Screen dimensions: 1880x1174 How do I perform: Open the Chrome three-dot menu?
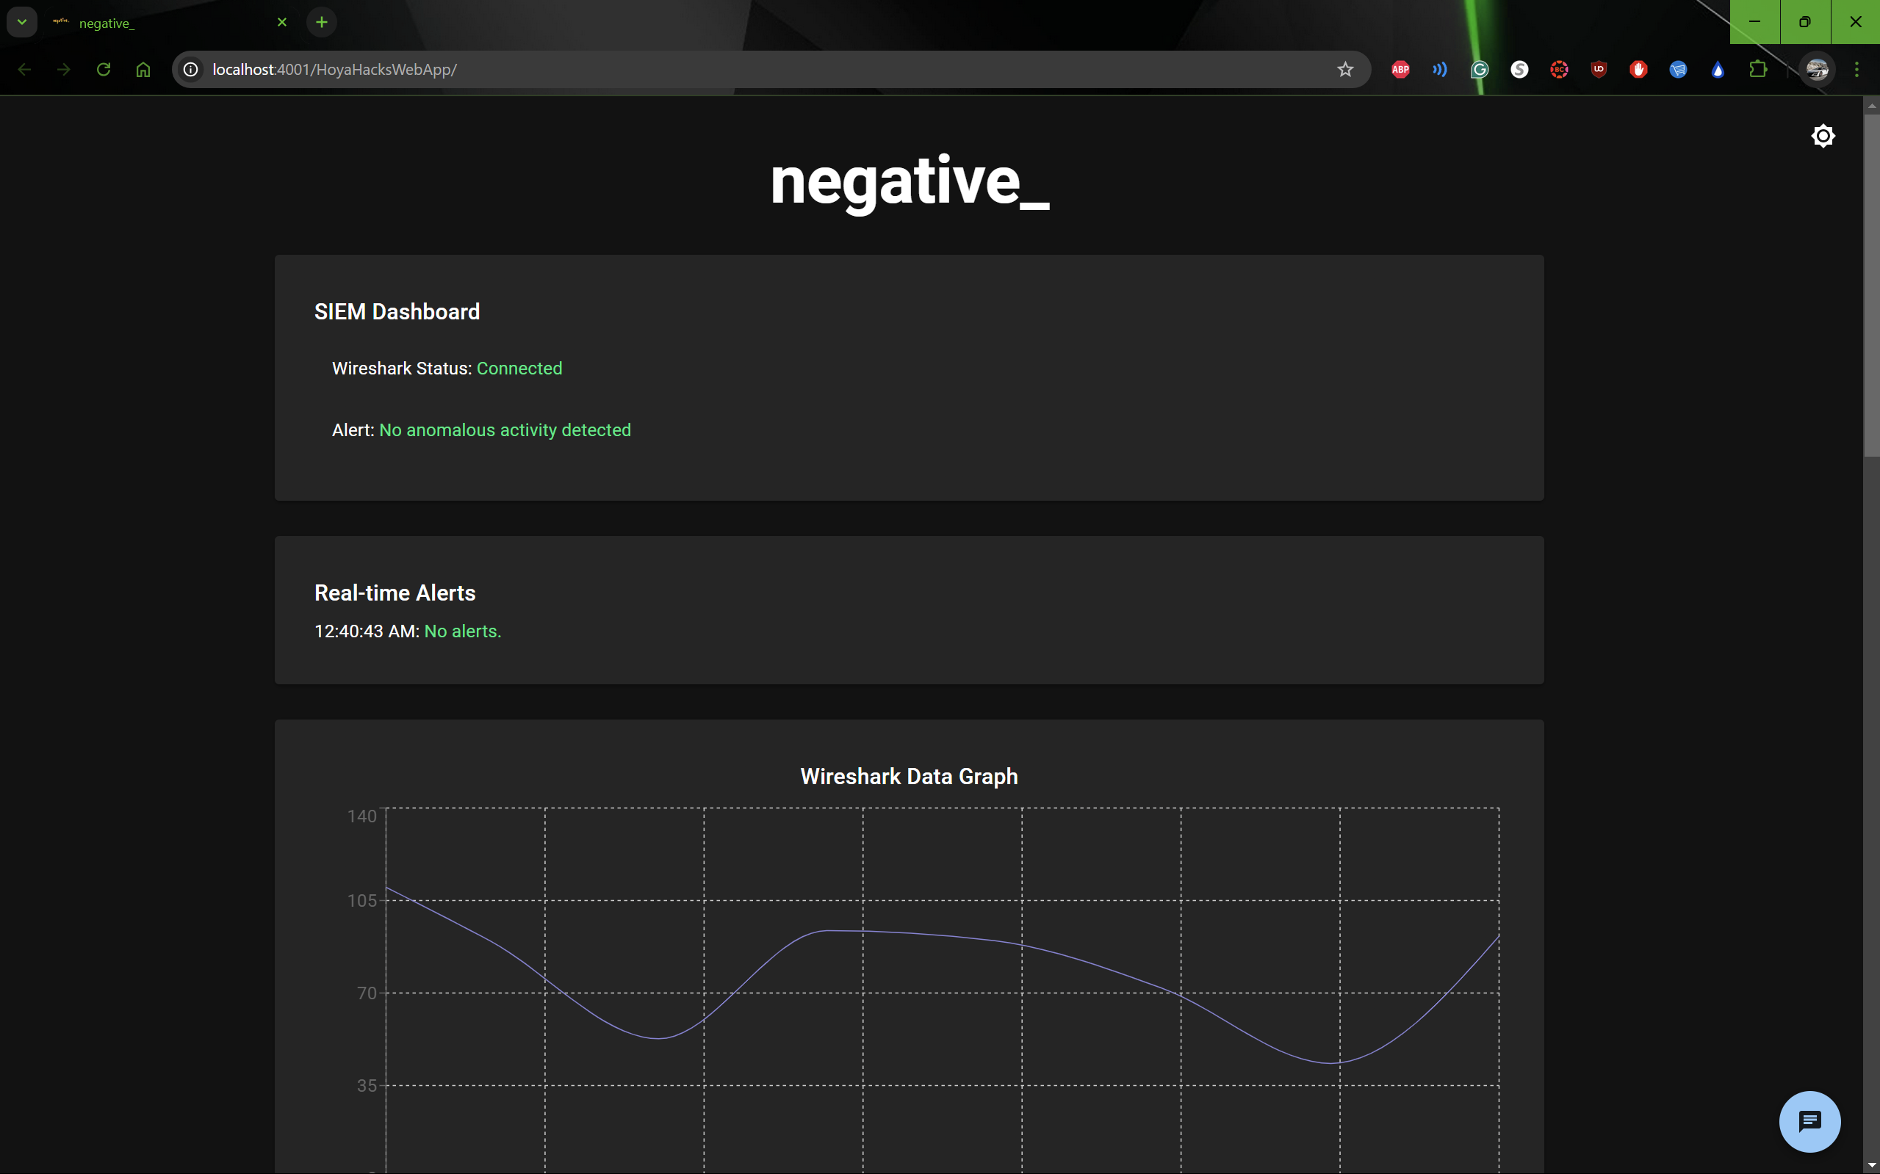pos(1856,70)
